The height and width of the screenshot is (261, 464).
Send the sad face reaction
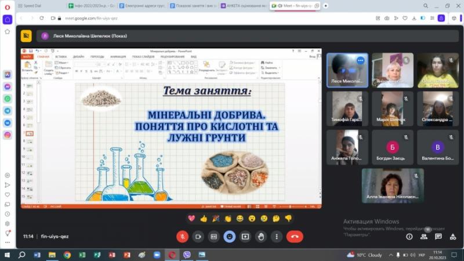264,219
